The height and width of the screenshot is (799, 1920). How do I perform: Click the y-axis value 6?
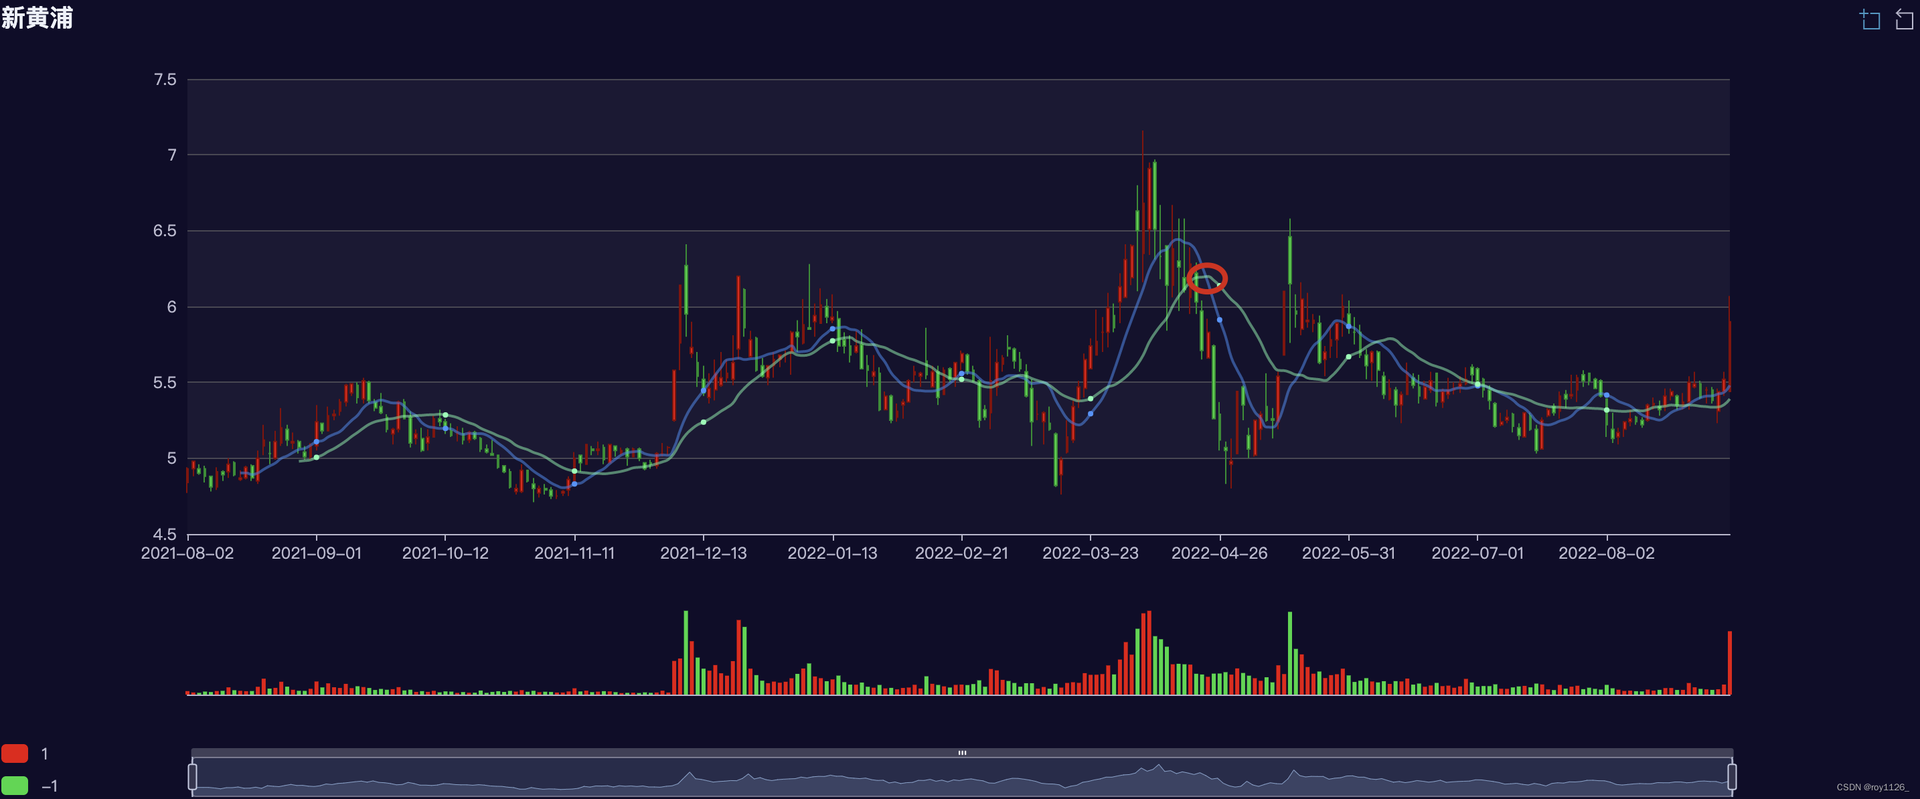172,307
